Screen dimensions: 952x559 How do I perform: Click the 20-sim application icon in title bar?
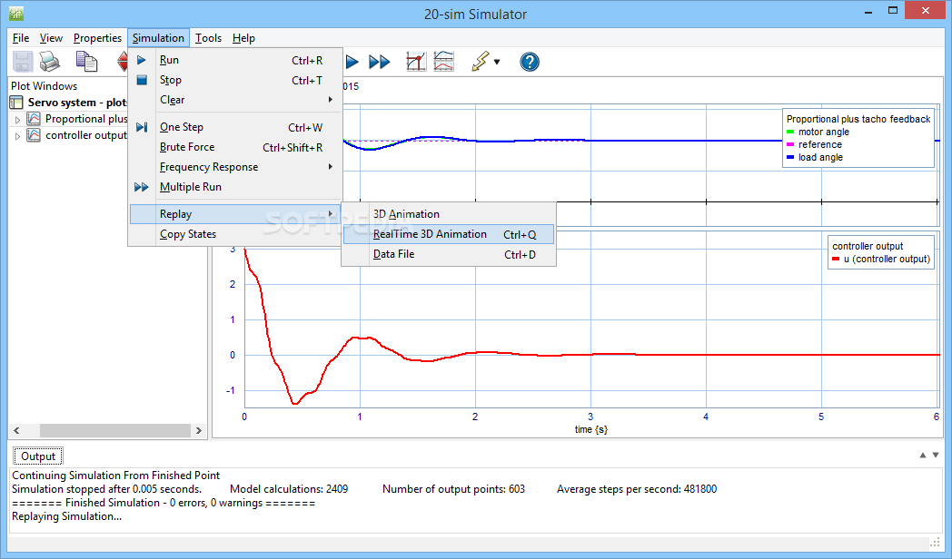point(16,13)
